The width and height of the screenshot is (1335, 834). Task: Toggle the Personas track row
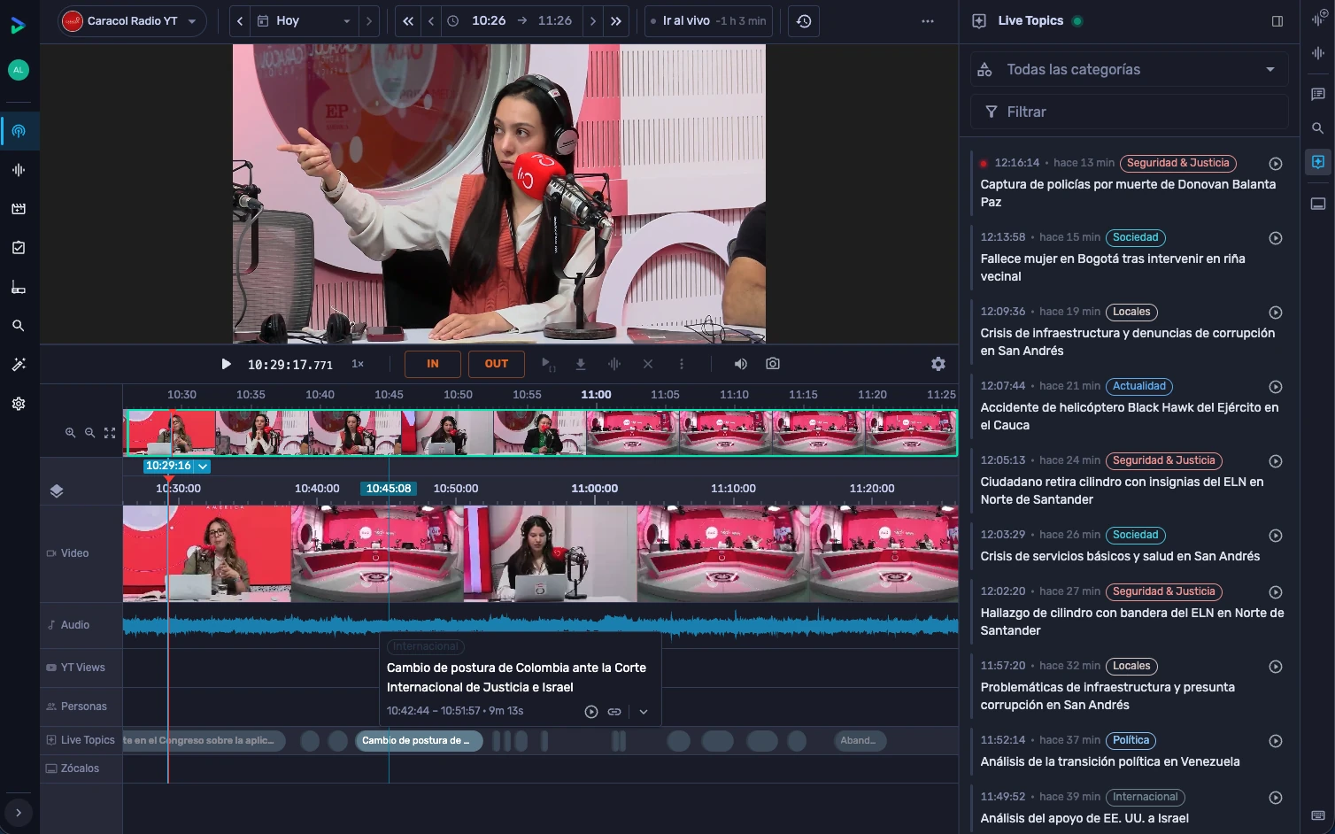(81, 707)
